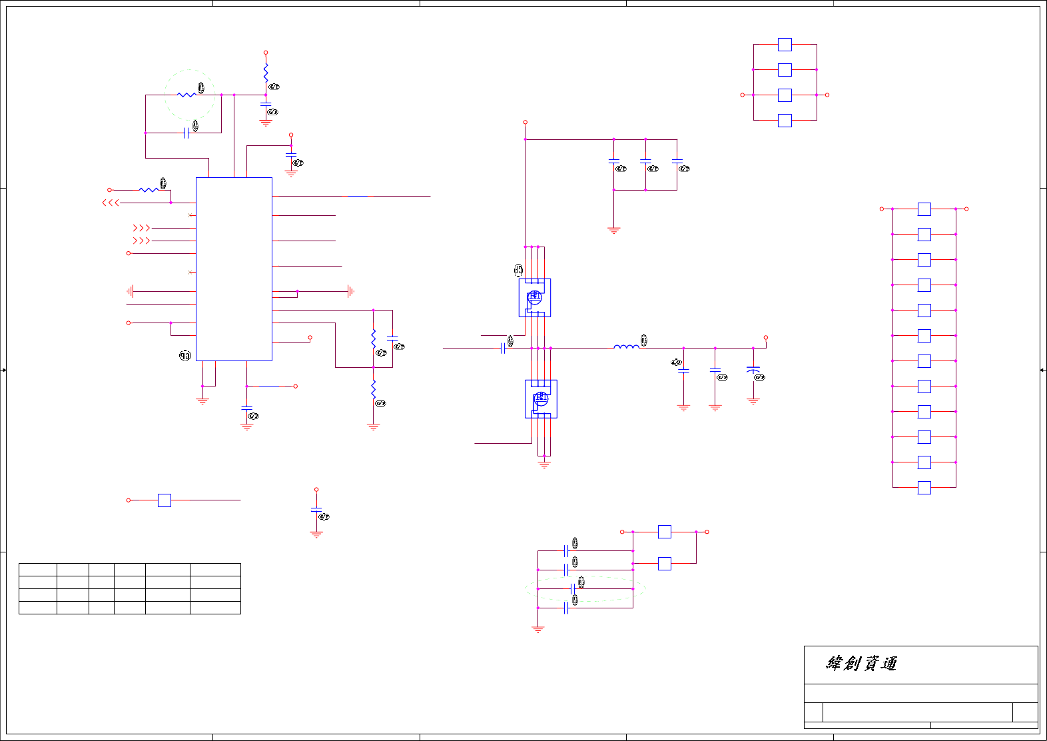Click single square box on bottom-left wire

tap(165, 500)
